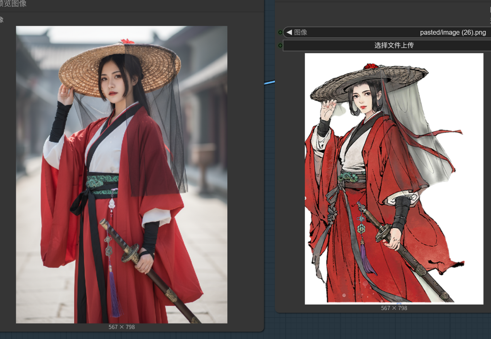Select the illustrated swordswoman image in the loader
The height and width of the screenshot is (339, 491).
(x=394, y=178)
